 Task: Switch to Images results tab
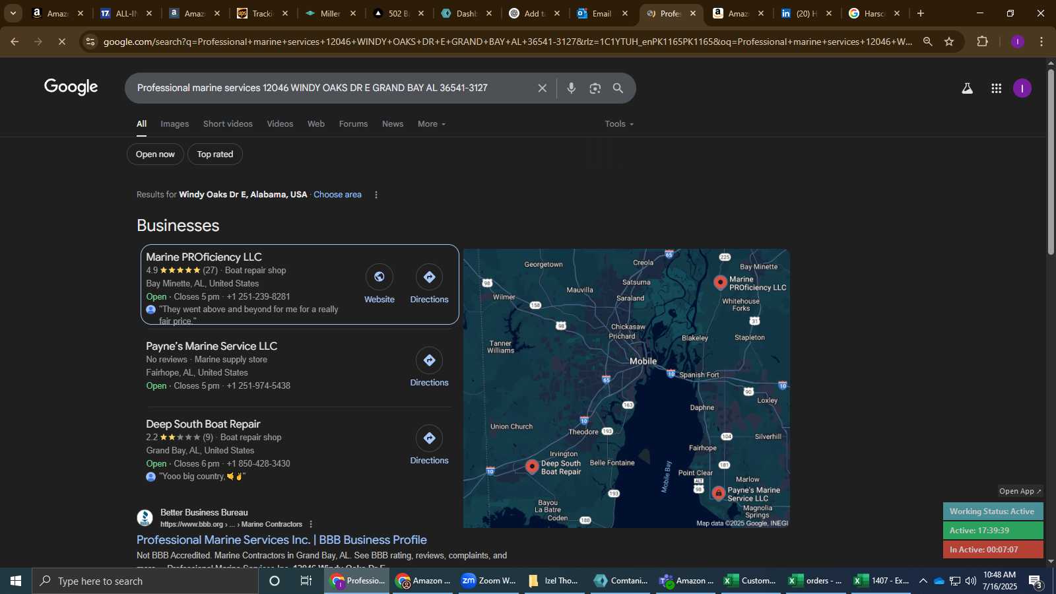click(x=175, y=124)
